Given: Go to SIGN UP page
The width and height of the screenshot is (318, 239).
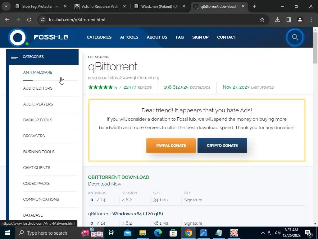Looking at the screenshot, I should pos(200,37).
